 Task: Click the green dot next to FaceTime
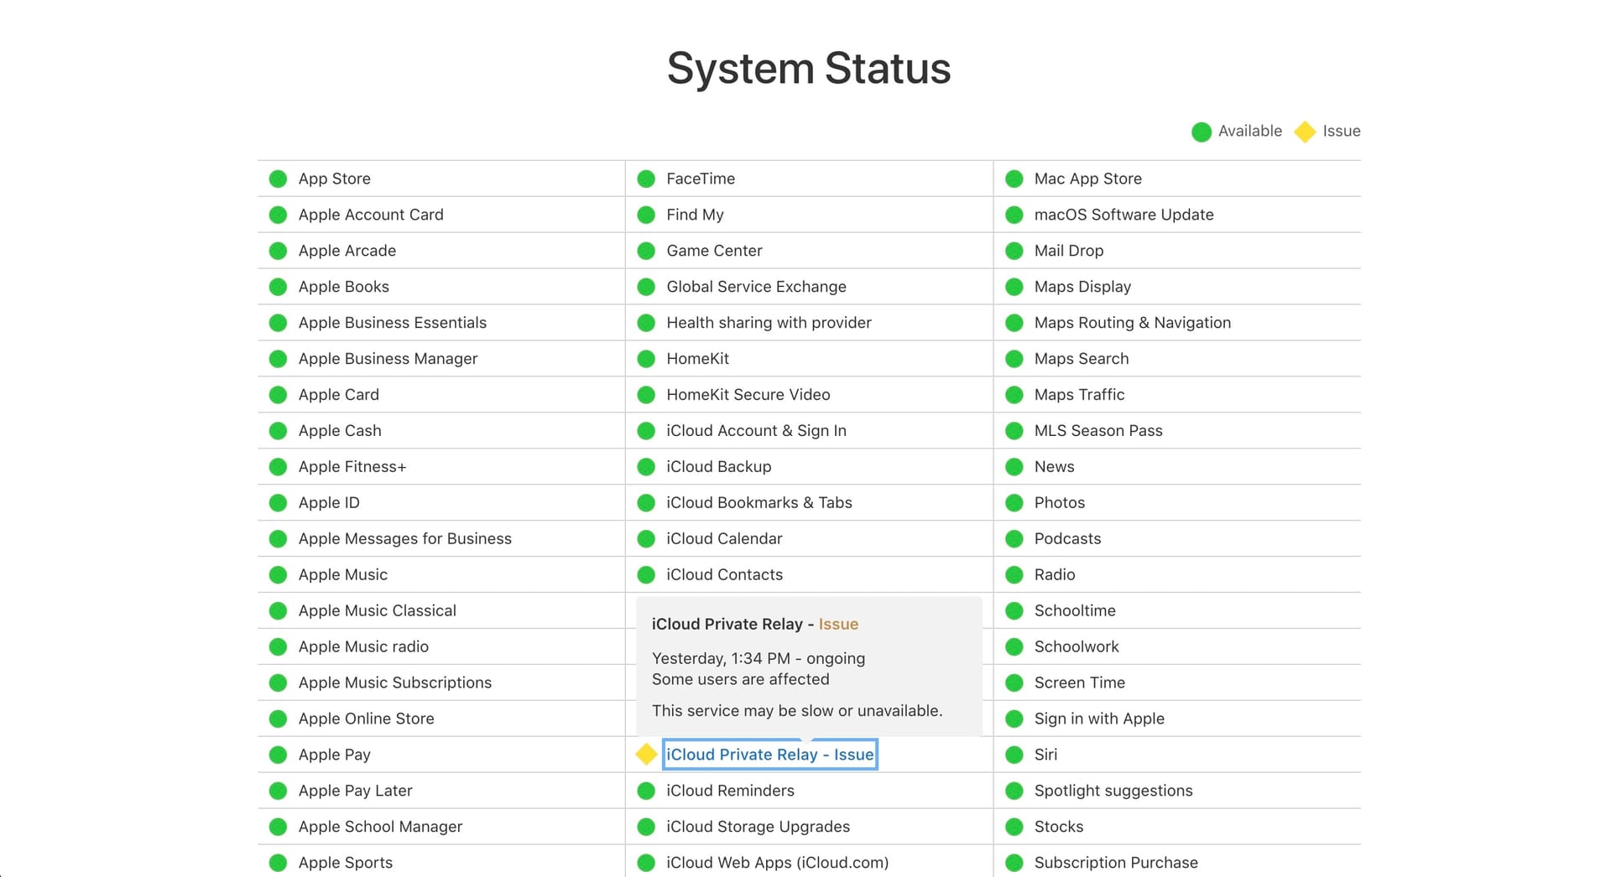coord(646,179)
